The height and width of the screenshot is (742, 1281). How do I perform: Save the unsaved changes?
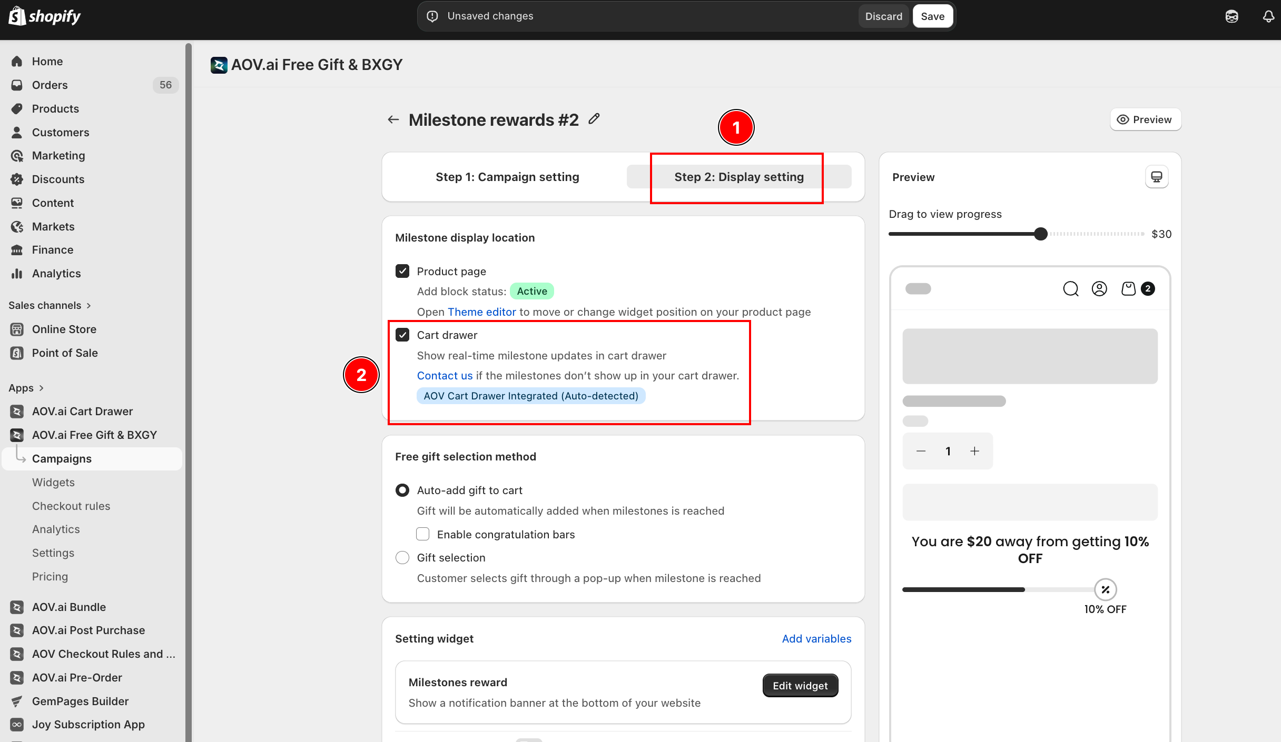point(933,16)
